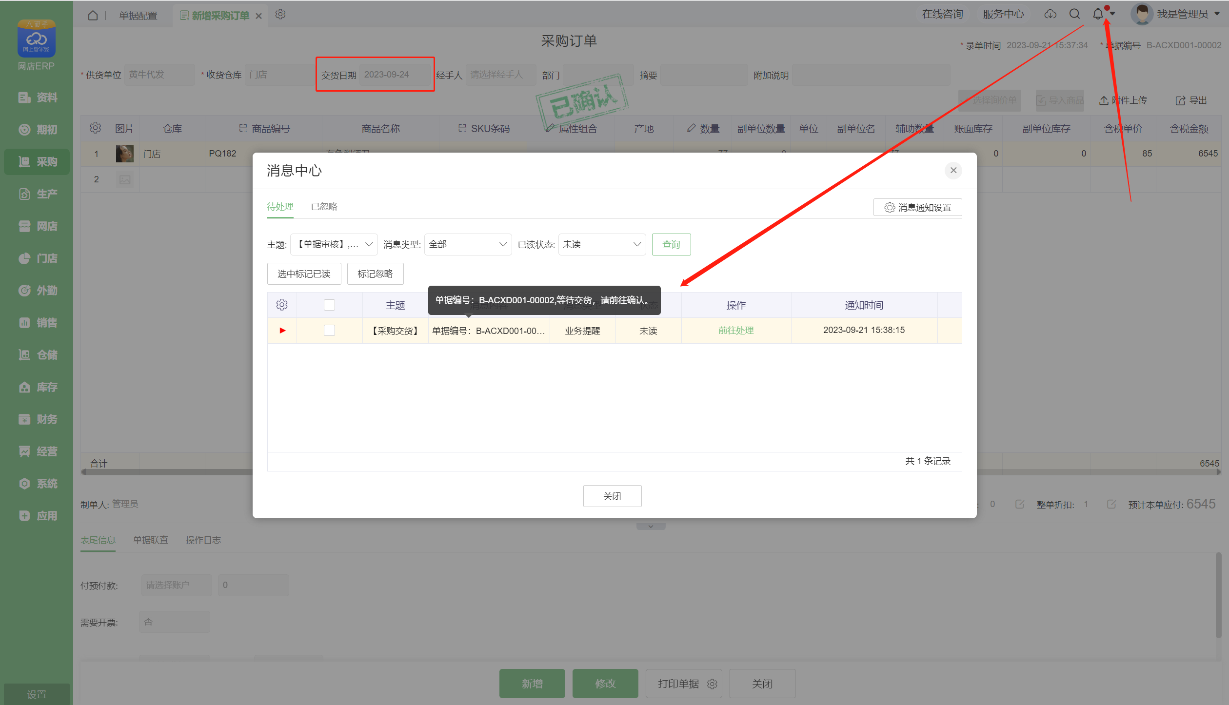Collapse the panel with the chevron below totals
Image resolution: width=1229 pixels, height=705 pixels.
651,527
